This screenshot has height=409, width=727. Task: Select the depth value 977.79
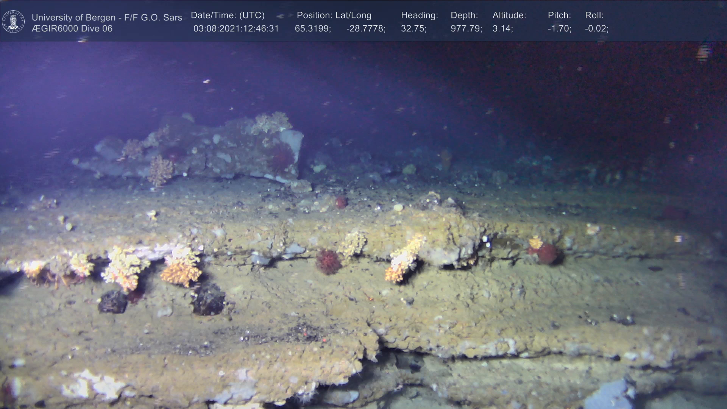(466, 29)
